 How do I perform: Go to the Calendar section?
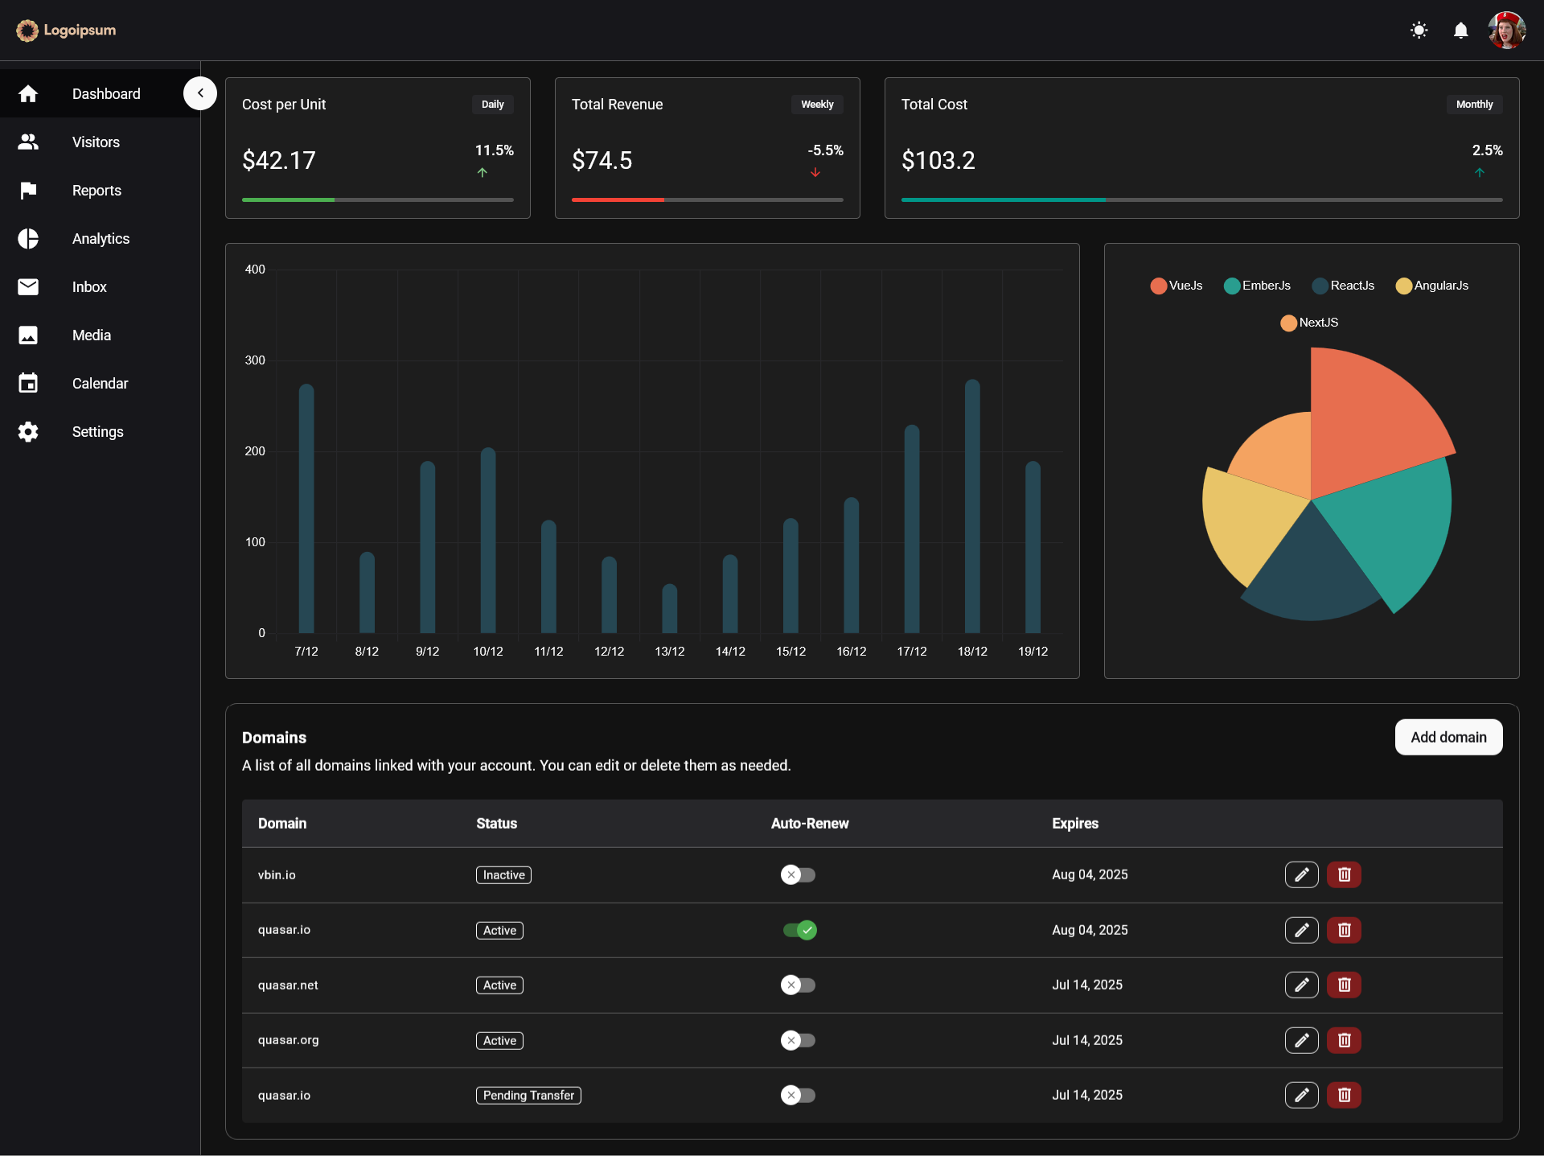pyautogui.click(x=100, y=384)
